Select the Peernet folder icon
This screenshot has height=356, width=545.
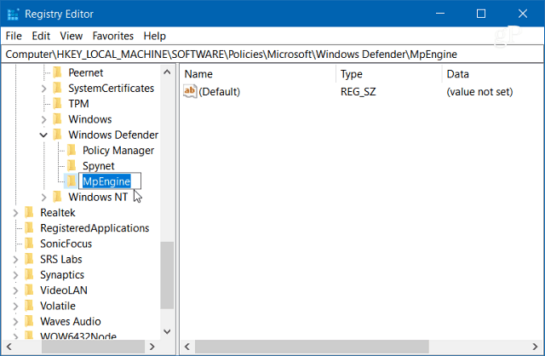(57, 72)
